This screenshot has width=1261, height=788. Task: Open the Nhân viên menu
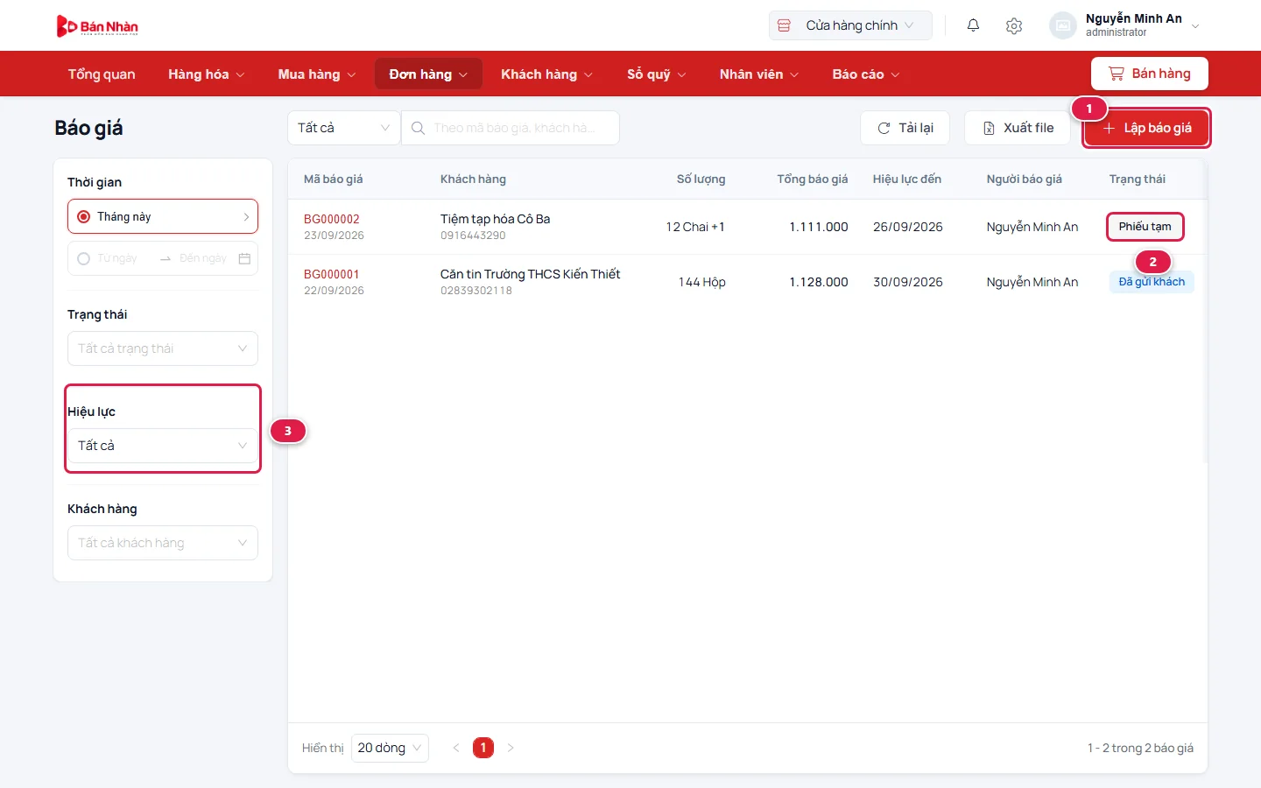[x=758, y=74]
